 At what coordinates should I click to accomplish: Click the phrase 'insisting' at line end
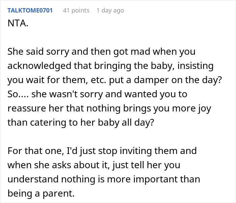click(x=195, y=66)
